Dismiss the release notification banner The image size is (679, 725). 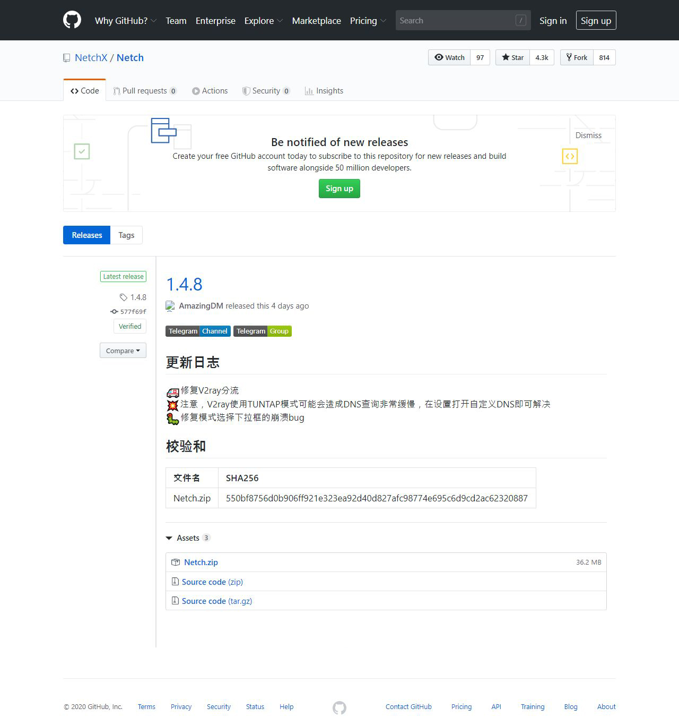tap(589, 135)
